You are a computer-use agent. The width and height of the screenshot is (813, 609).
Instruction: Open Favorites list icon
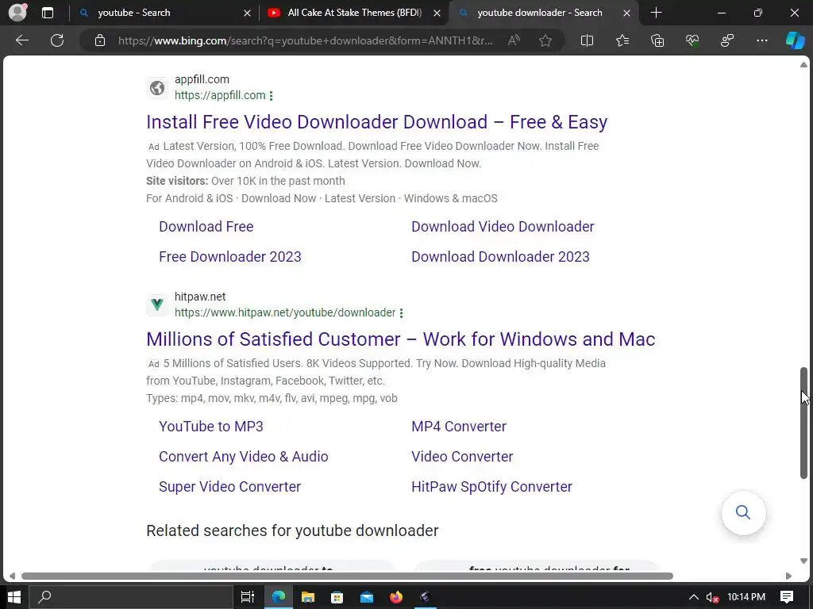tap(622, 40)
